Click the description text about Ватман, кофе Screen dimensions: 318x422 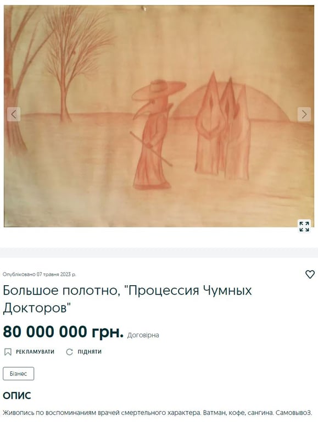click(x=158, y=413)
